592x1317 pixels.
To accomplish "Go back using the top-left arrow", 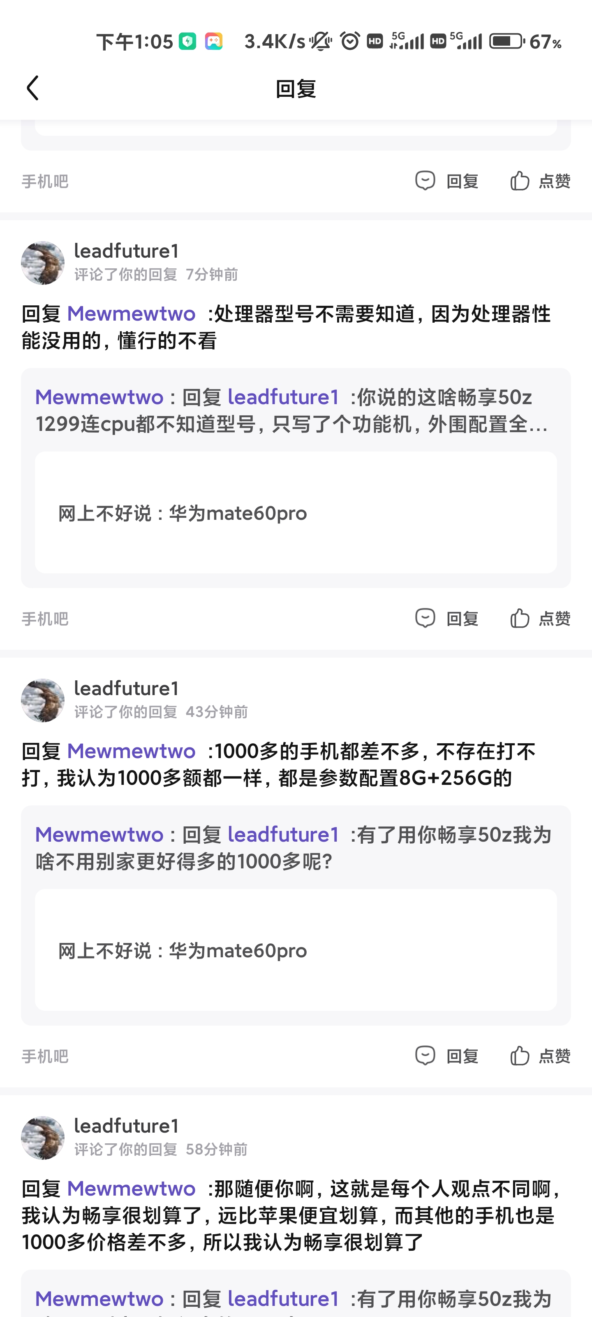I will [33, 88].
